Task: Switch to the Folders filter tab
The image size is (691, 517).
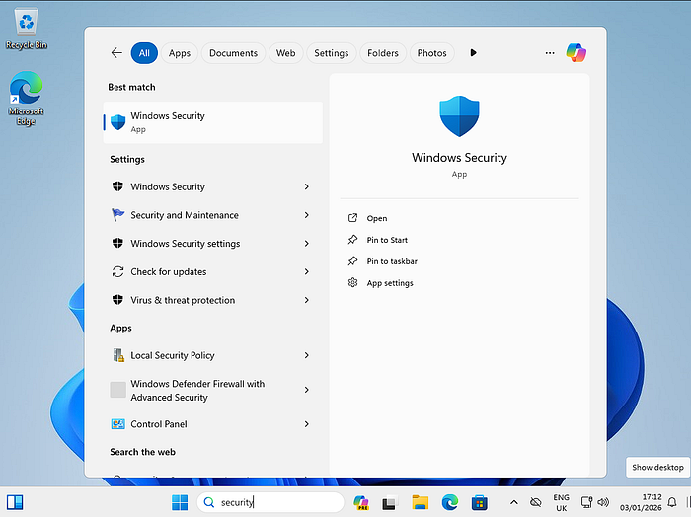Action: coord(383,53)
